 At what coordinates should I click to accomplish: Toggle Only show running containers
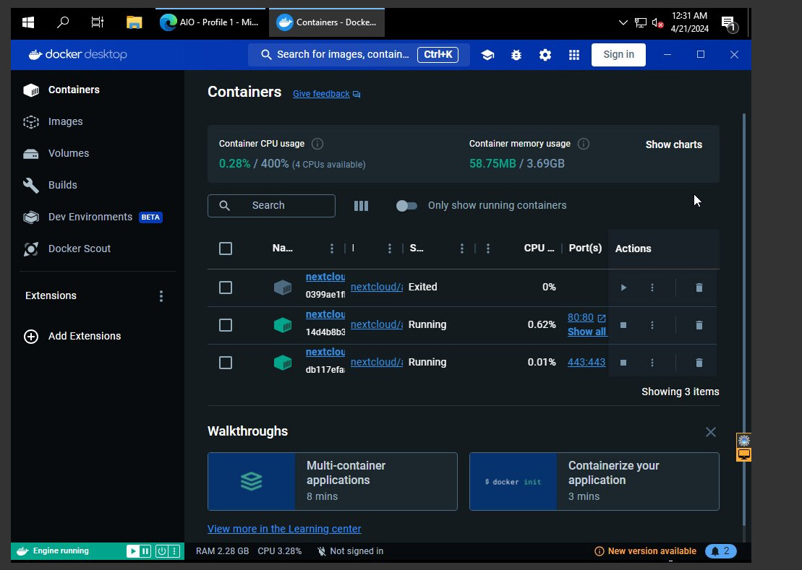[x=406, y=206]
